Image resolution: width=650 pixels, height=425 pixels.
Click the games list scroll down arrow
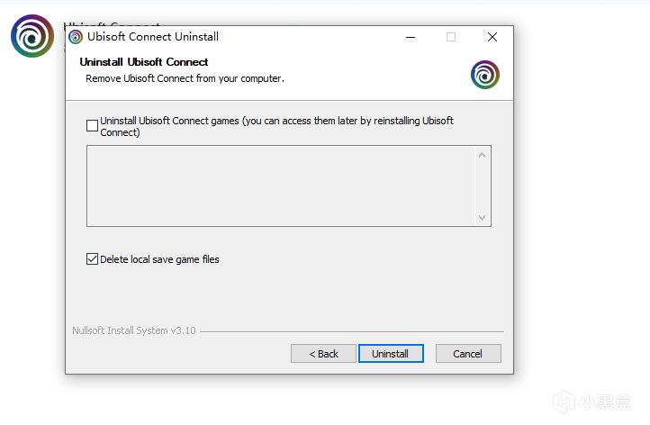482,217
